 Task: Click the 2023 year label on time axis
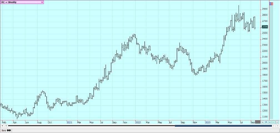pos(208,122)
